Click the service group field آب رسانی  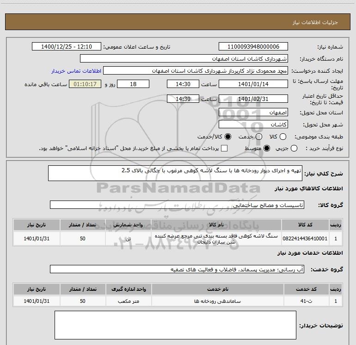177,269
